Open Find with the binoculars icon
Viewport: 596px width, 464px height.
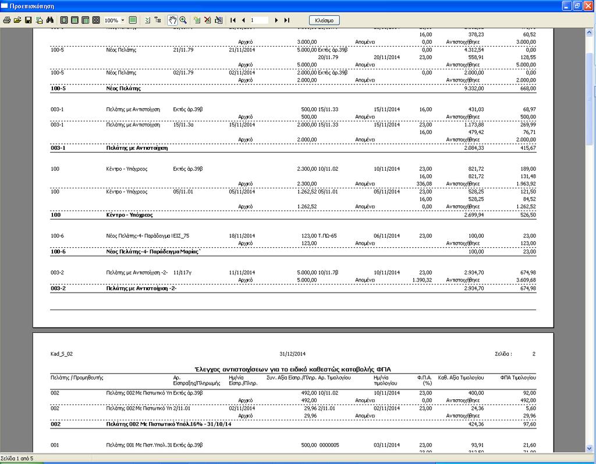(x=50, y=20)
